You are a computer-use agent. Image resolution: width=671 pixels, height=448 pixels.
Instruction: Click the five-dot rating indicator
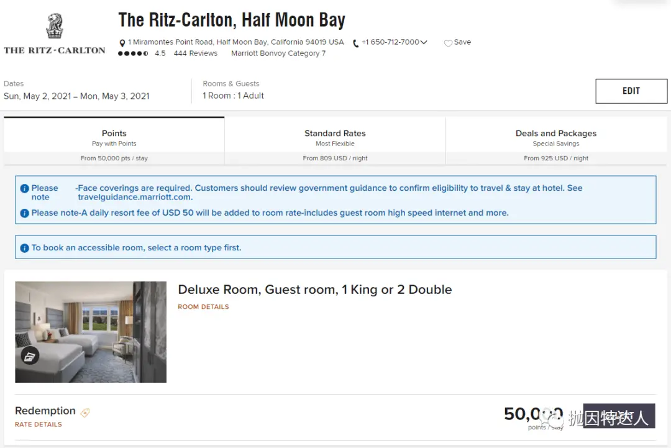(x=133, y=53)
